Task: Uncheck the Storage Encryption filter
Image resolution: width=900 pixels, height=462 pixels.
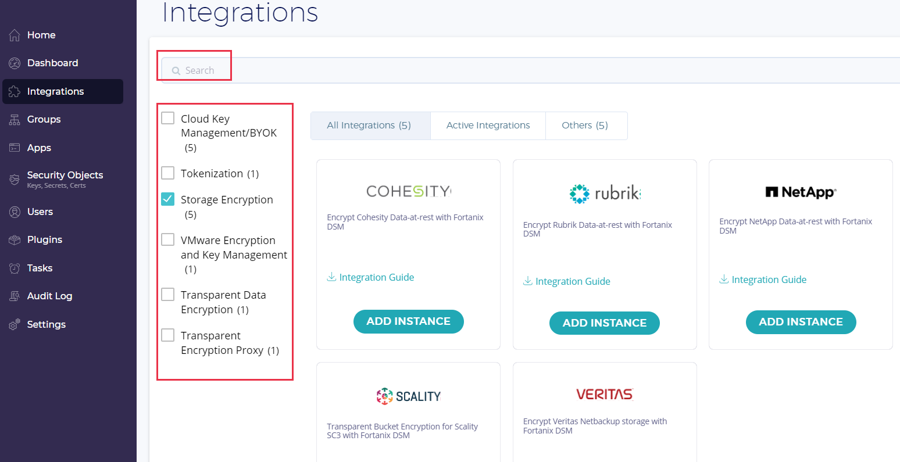Action: click(x=167, y=199)
